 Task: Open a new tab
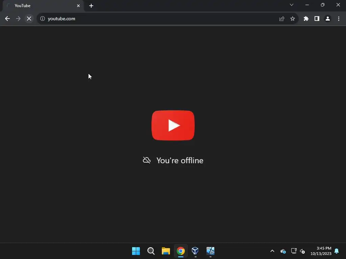pyautogui.click(x=91, y=6)
